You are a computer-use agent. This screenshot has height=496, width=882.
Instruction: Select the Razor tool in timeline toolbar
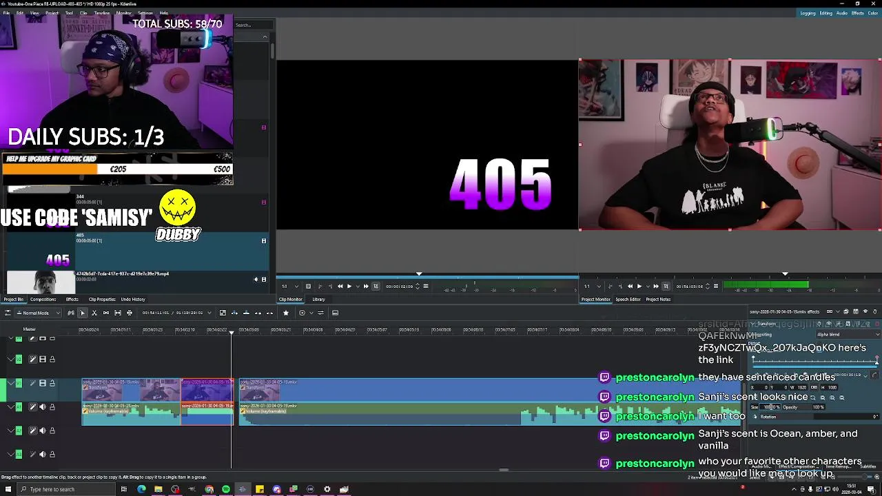point(94,313)
